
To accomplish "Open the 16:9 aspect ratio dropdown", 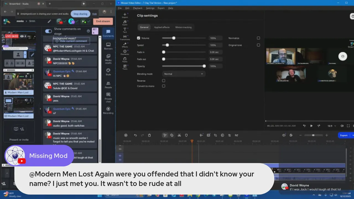I will [x=332, y=126].
